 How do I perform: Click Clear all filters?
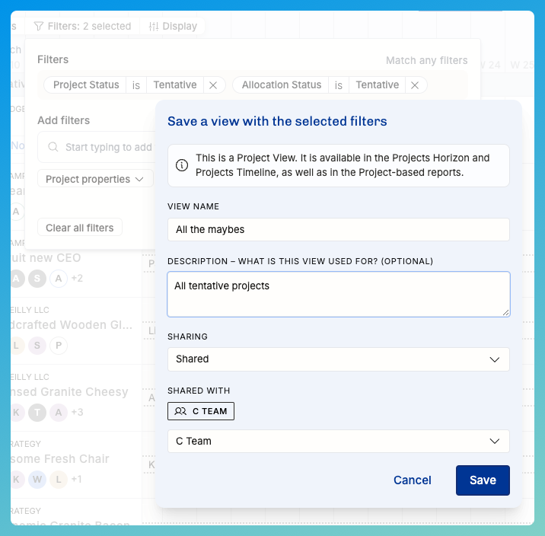pyautogui.click(x=80, y=228)
